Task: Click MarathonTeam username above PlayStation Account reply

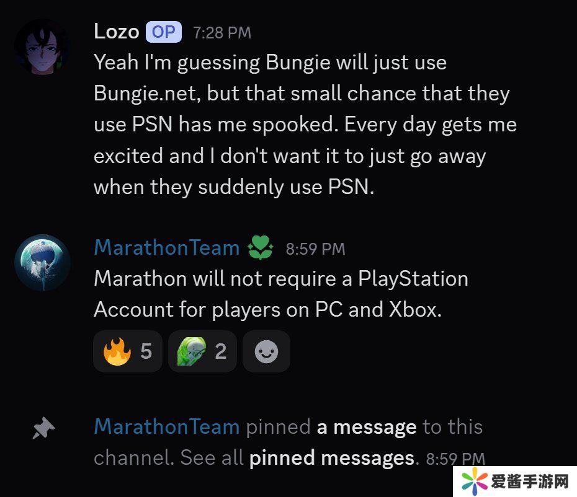Action: [x=167, y=247]
